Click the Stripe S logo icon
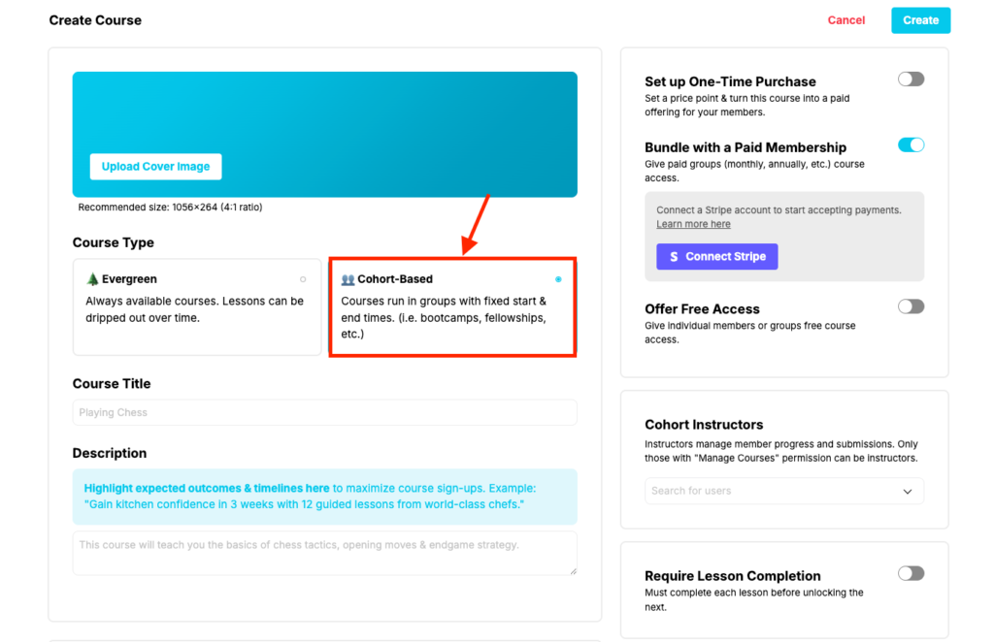The image size is (994, 642). click(674, 257)
